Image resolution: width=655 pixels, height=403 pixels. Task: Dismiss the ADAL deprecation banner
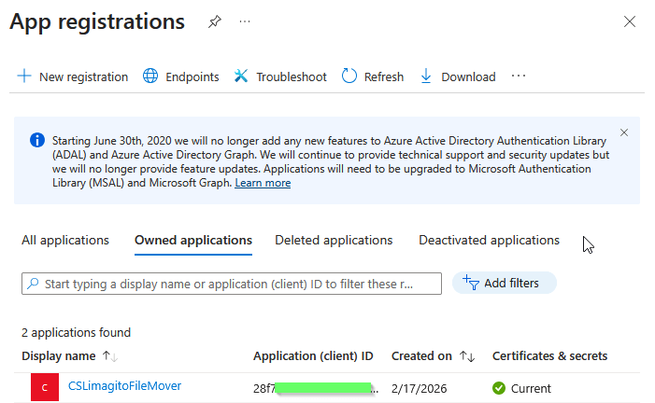point(624,132)
